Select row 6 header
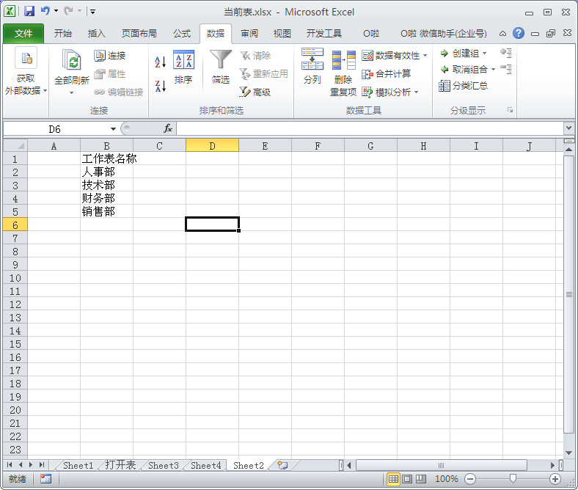 (15, 224)
